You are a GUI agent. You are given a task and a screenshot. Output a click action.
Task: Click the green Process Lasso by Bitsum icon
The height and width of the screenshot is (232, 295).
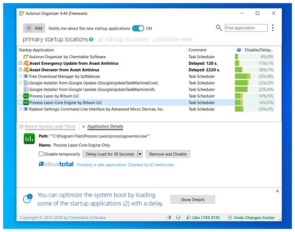coord(26,96)
